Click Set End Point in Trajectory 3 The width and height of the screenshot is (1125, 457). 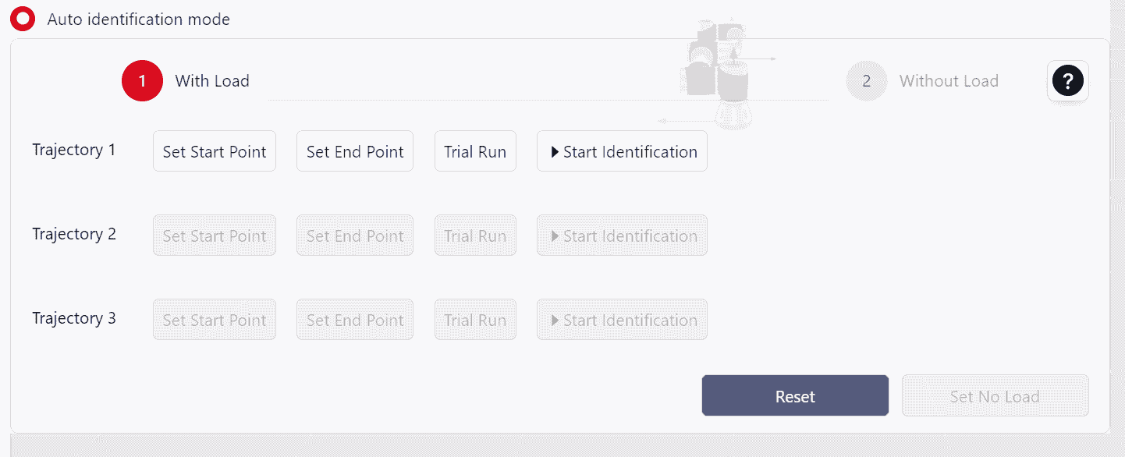click(355, 320)
